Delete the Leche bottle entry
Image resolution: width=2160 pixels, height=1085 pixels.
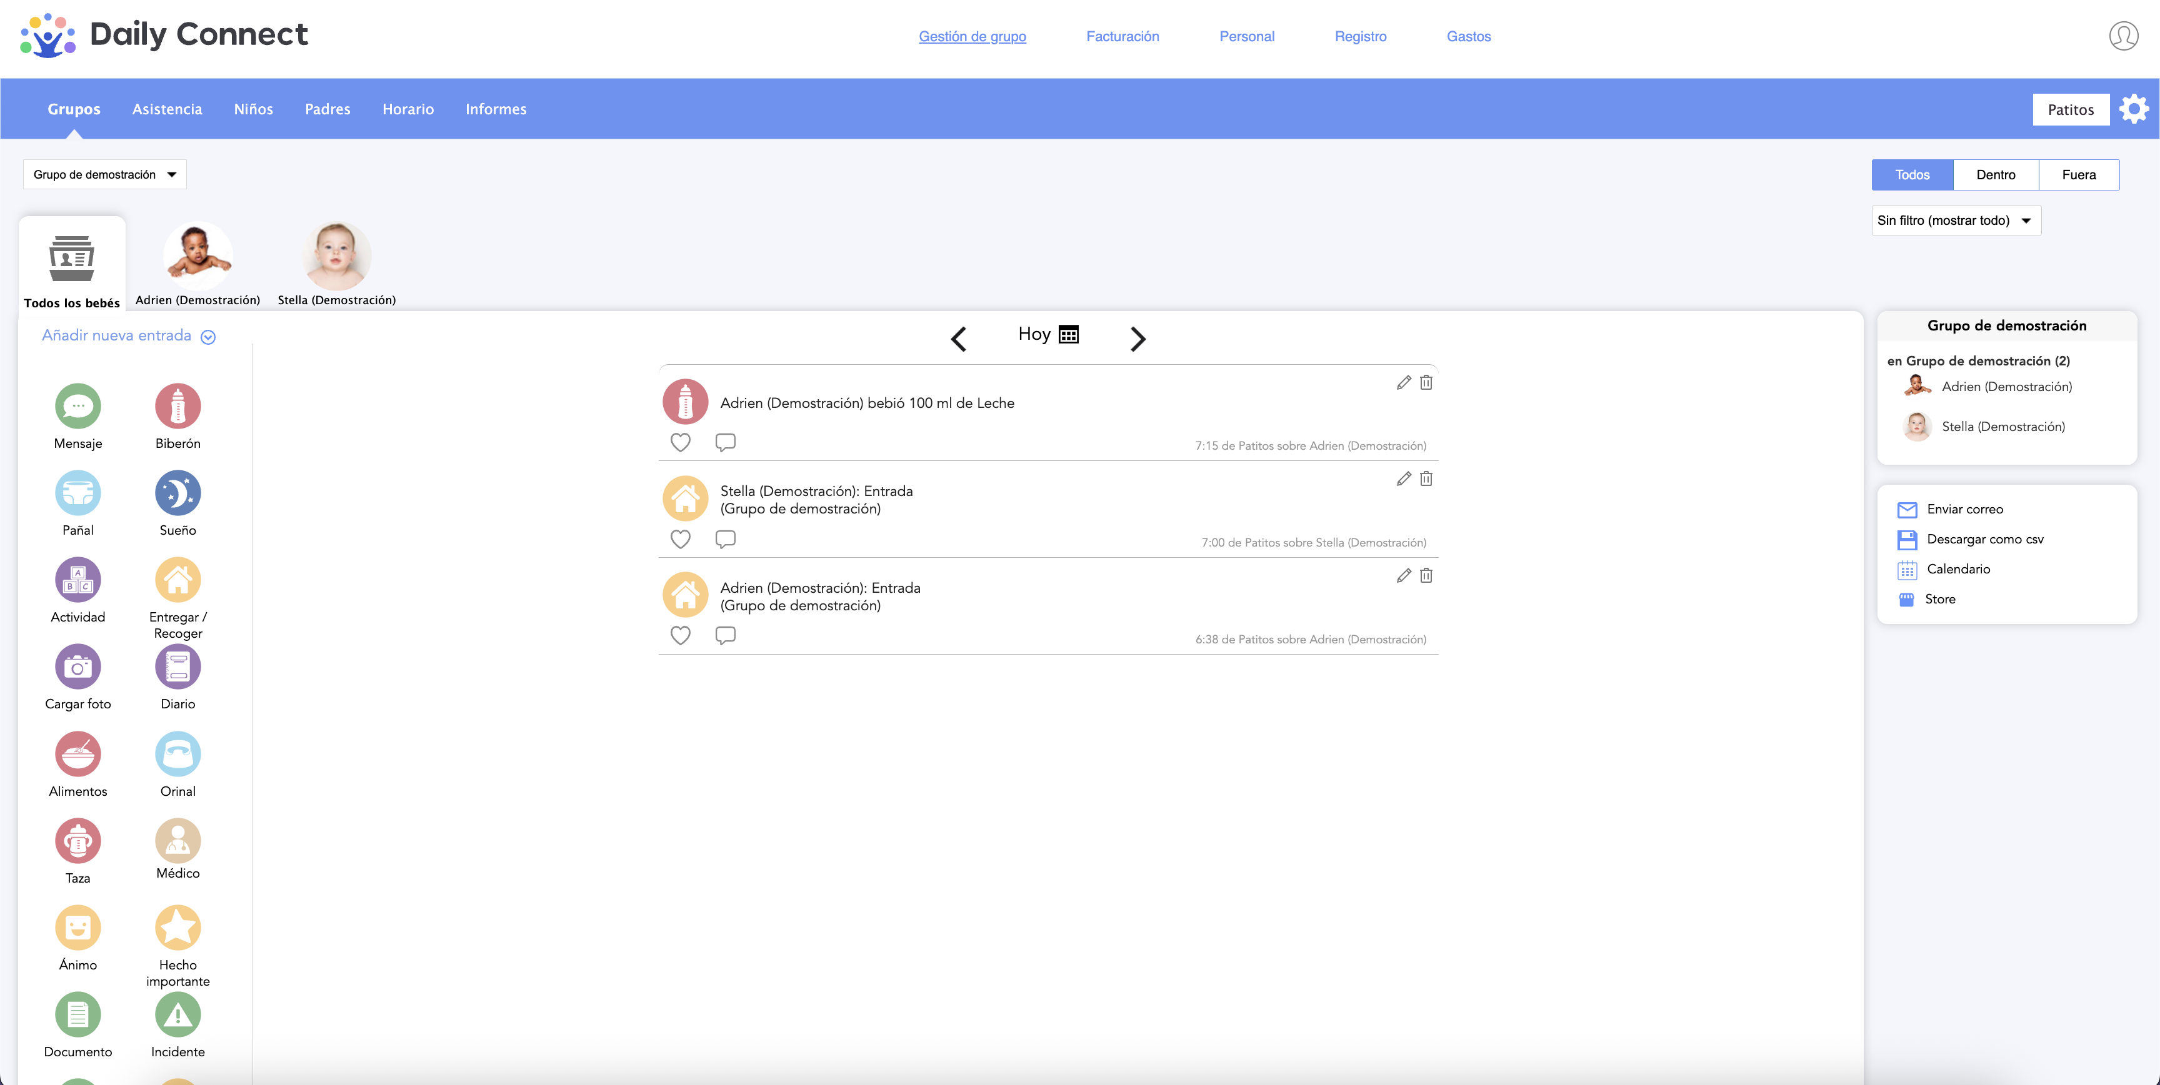(x=1426, y=382)
